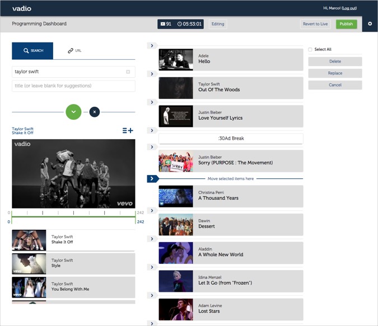Click the blue Move selected items here arrow
This screenshot has width=378, height=326.
[x=152, y=178]
